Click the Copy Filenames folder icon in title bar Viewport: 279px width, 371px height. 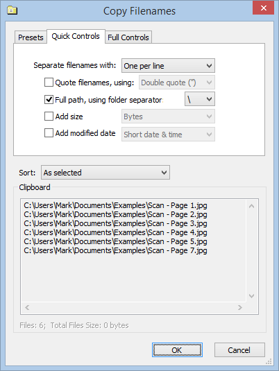coord(12,10)
